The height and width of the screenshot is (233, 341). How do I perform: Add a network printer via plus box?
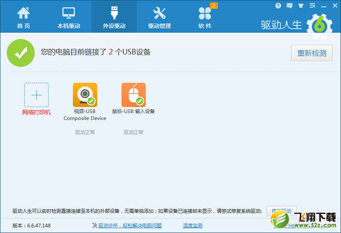click(36, 95)
